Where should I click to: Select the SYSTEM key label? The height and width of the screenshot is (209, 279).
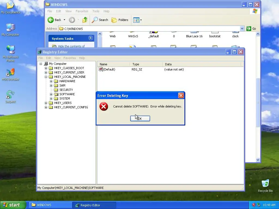coord(65,99)
